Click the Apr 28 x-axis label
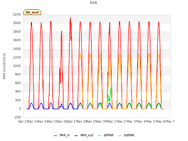Screen dimensions: 188x141 pyautogui.click(x=82, y=122)
